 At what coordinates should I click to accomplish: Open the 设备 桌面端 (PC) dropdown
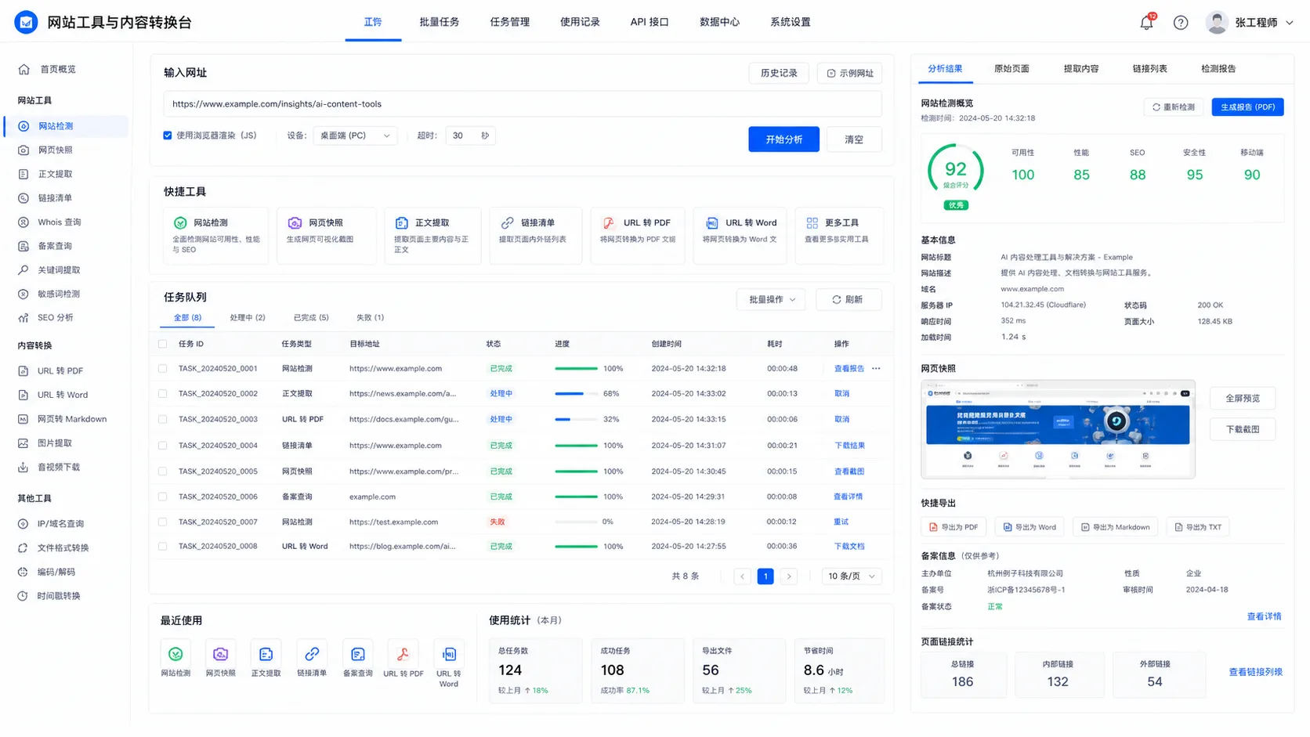coord(355,135)
